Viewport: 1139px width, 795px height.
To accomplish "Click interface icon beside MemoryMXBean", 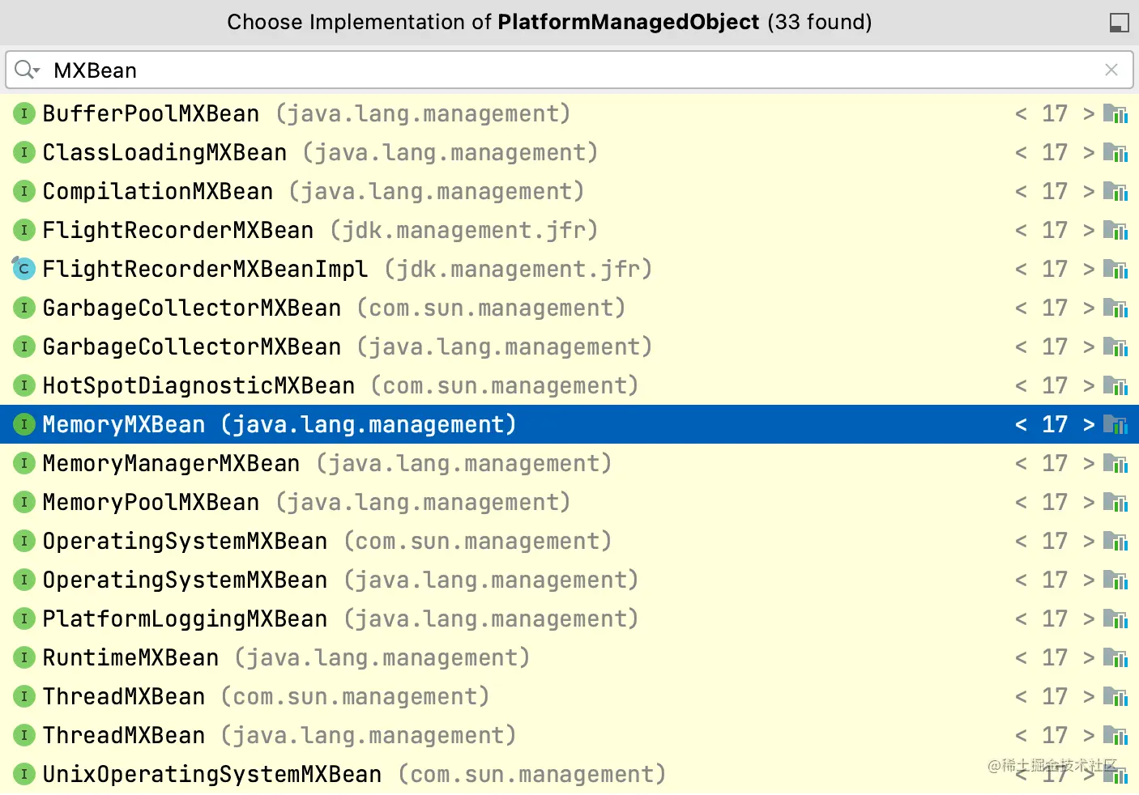I will pos(24,424).
